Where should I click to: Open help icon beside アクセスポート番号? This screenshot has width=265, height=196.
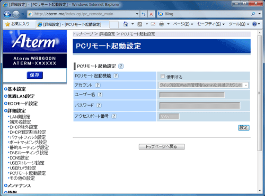114,116
